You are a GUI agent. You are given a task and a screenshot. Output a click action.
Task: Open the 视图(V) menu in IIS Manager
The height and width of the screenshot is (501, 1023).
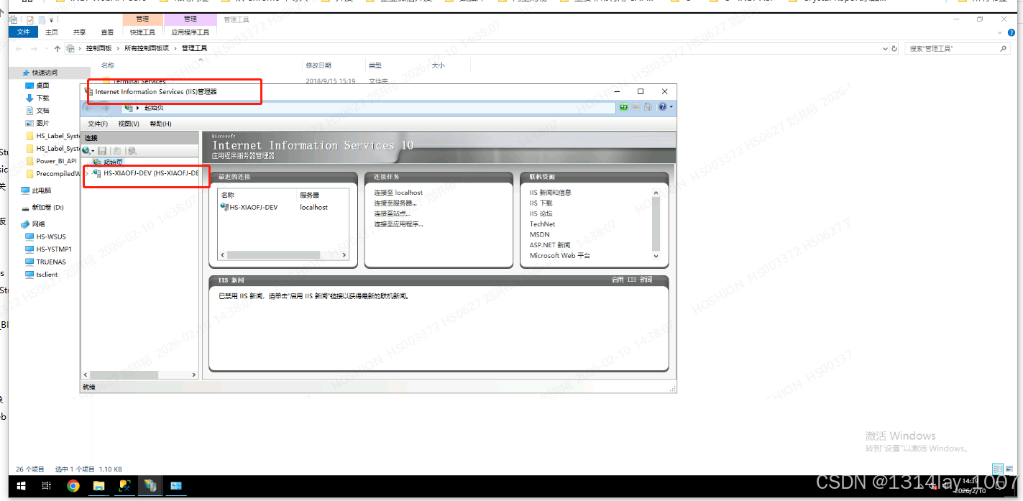129,124
